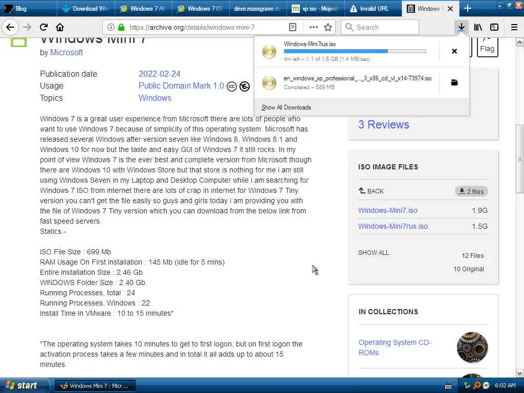Viewport: 524px width, 393px height.
Task: Open the Public Domain Mark 1.0 link
Action: [181, 86]
